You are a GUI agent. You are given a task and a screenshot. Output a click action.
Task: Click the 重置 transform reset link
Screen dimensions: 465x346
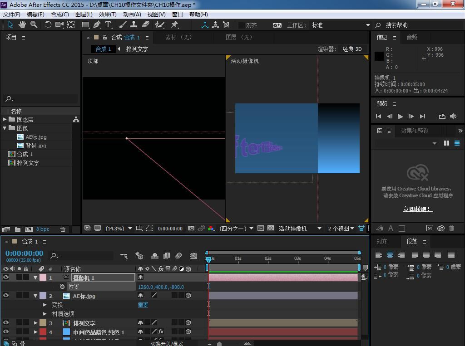(143, 305)
